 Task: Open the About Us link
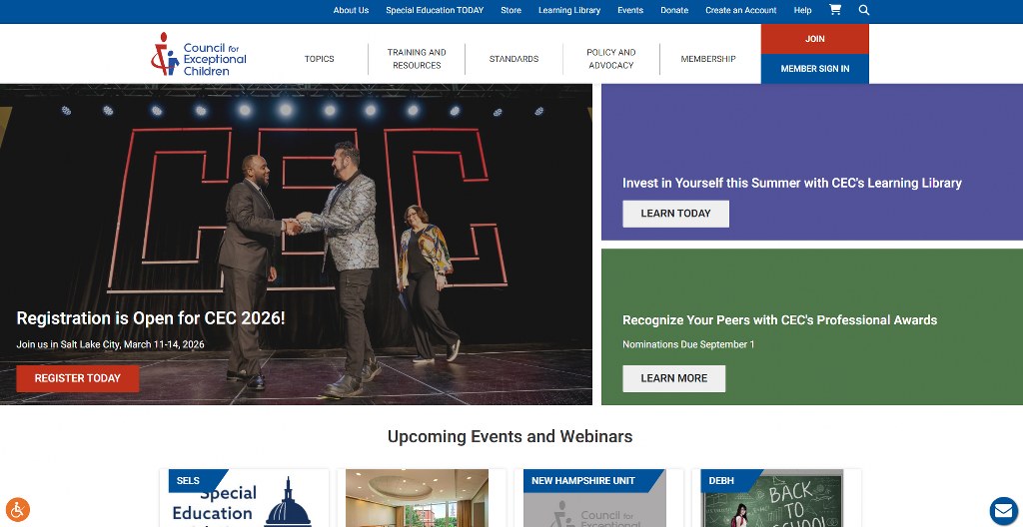(351, 10)
